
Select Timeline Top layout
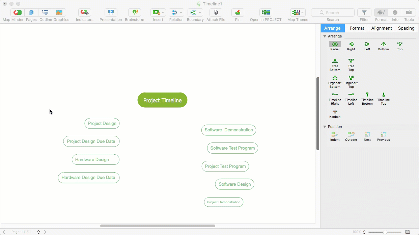[x=384, y=99]
